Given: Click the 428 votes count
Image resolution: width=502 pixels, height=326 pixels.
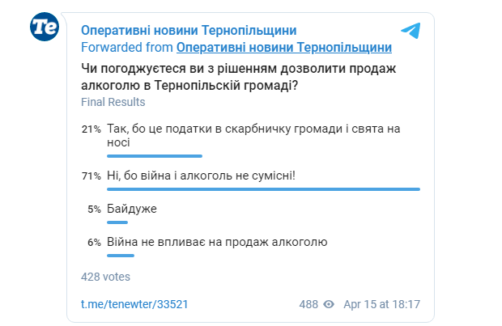Looking at the screenshot, I should coord(105,277).
